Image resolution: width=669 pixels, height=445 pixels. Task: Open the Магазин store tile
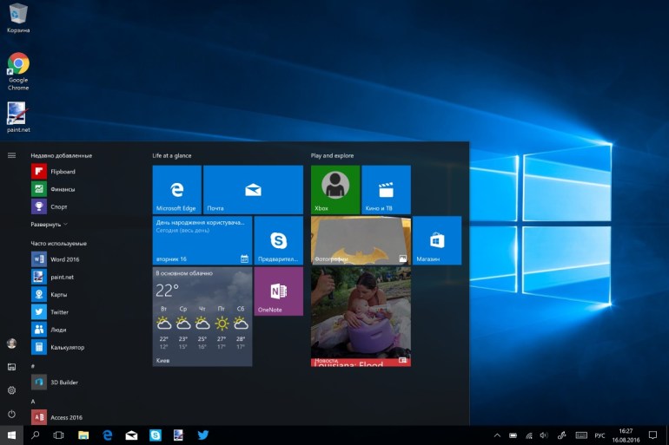pyautogui.click(x=437, y=240)
